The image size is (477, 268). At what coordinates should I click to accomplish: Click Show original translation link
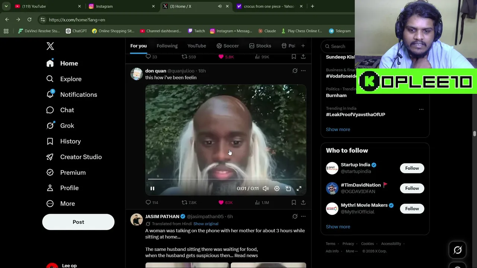[206, 224]
